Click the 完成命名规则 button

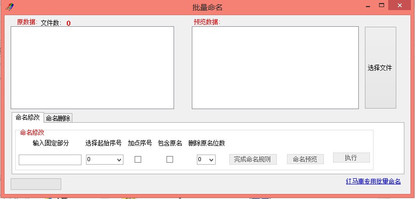[253, 160]
